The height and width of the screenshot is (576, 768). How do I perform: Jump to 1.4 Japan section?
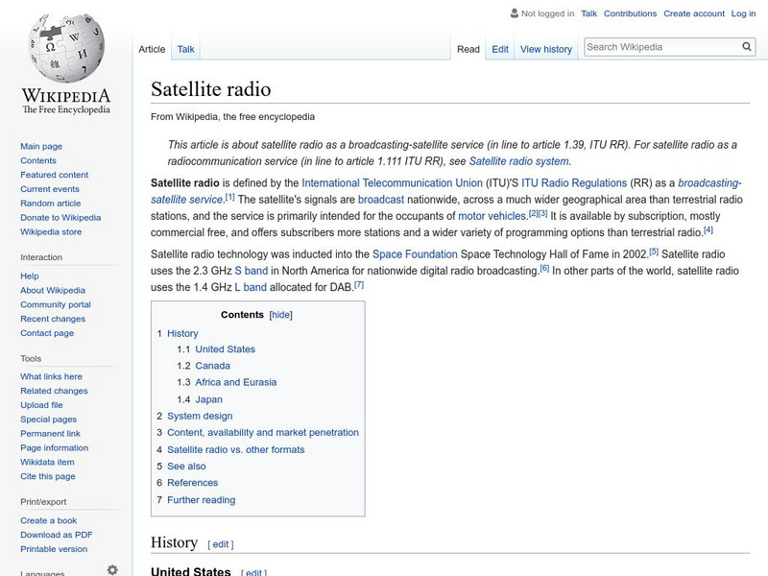(208, 399)
